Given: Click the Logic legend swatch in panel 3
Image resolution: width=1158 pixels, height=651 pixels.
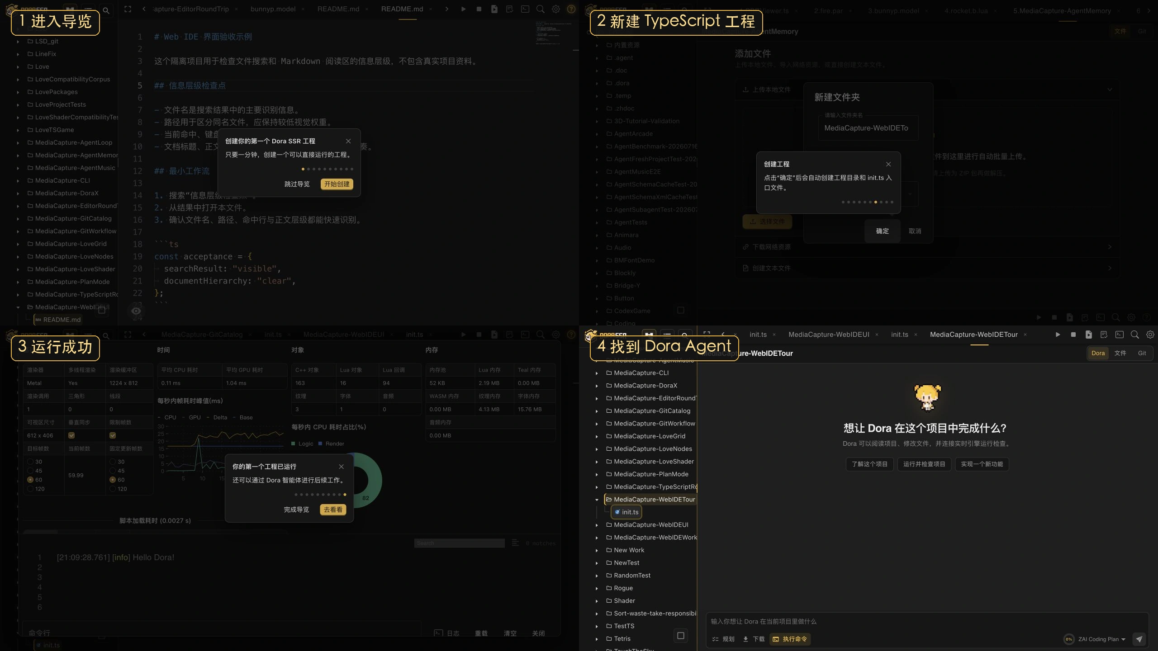Looking at the screenshot, I should coord(294,444).
